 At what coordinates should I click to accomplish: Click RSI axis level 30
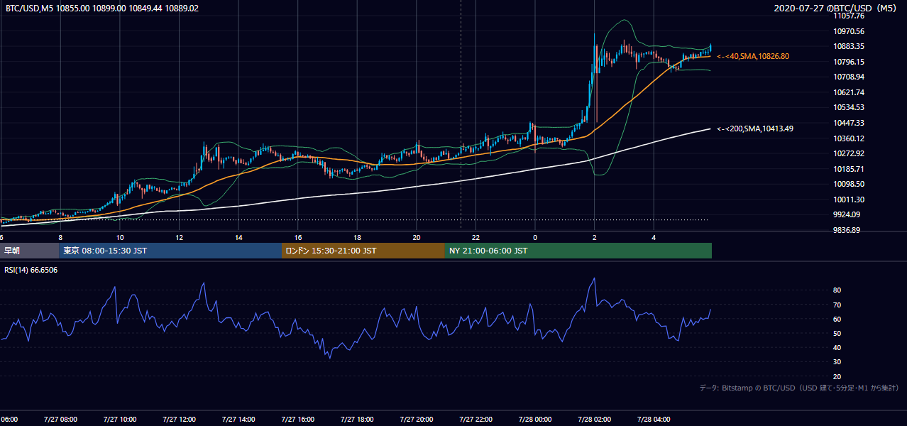coord(837,362)
